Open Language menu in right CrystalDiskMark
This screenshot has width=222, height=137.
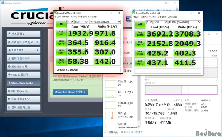[x=172, y=17]
